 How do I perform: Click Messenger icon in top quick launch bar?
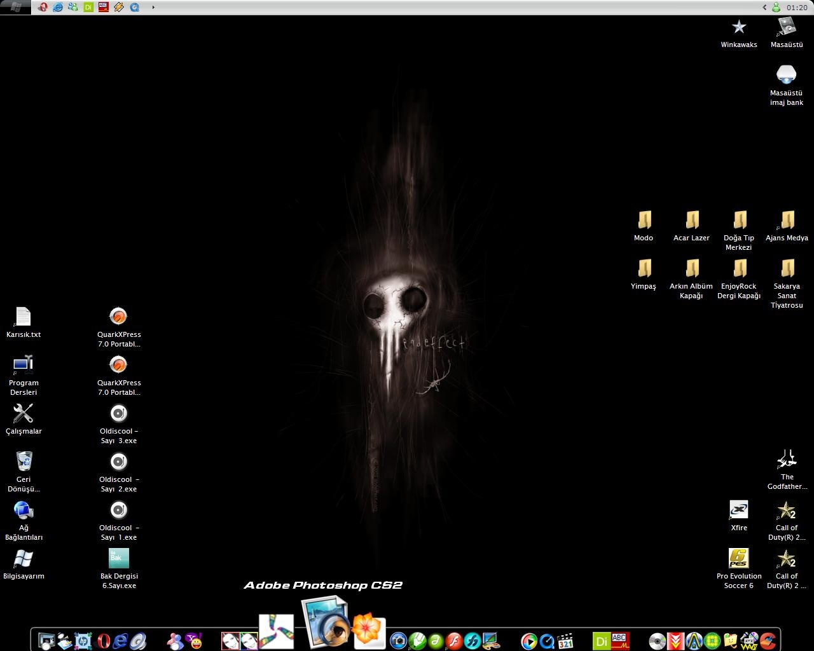click(x=73, y=8)
